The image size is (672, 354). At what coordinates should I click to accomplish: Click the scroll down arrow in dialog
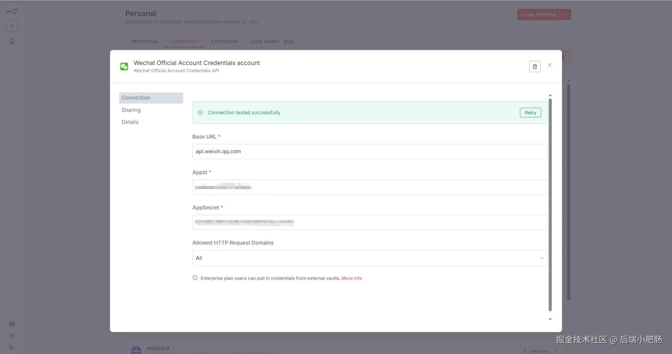(x=550, y=319)
